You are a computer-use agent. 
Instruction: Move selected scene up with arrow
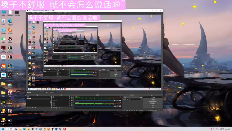[x=33, y=108]
